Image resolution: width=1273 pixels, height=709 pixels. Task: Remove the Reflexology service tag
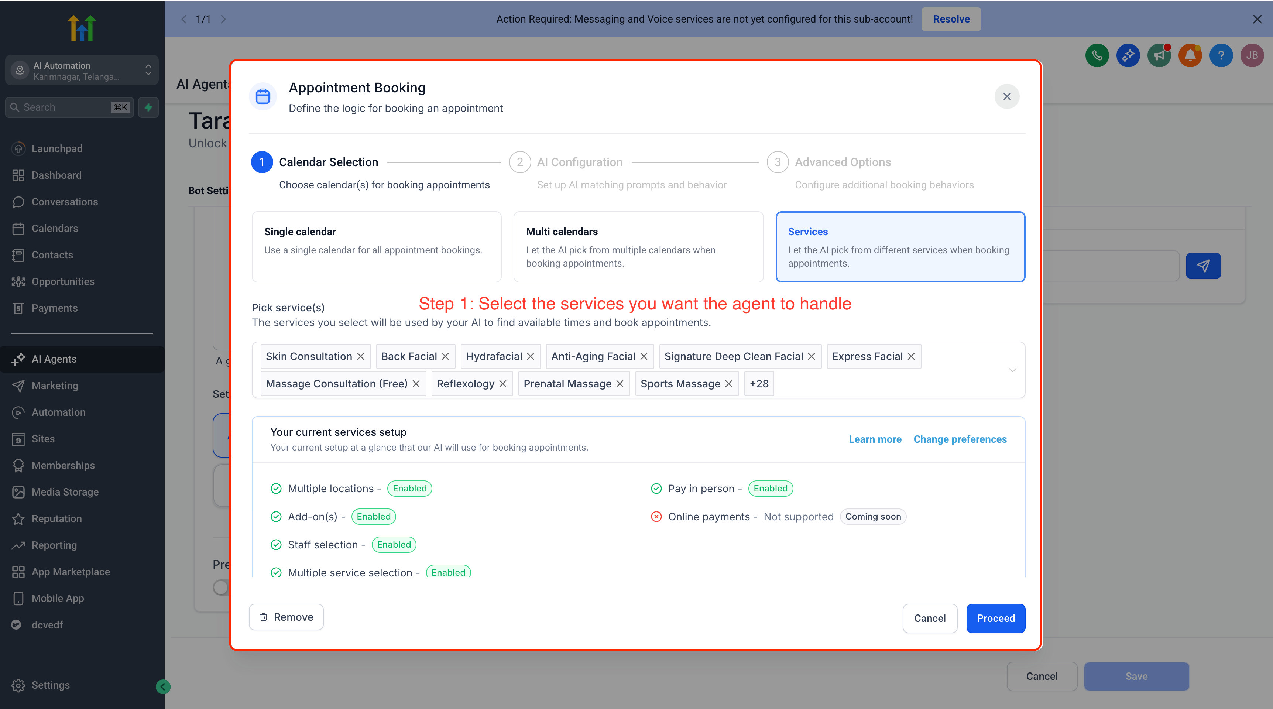(x=502, y=384)
